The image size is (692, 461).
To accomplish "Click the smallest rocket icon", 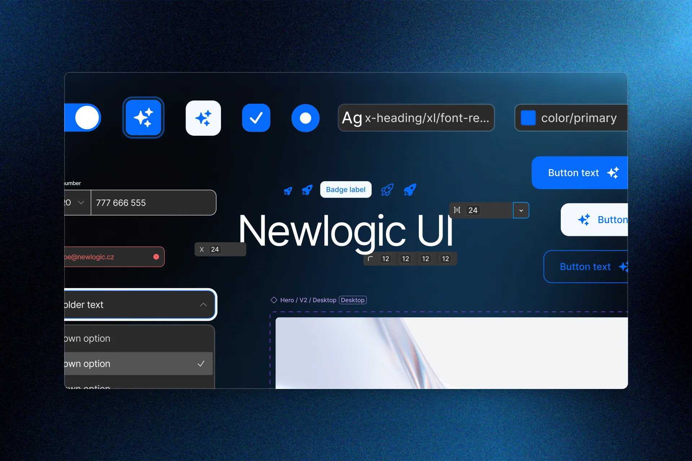I will tap(288, 191).
